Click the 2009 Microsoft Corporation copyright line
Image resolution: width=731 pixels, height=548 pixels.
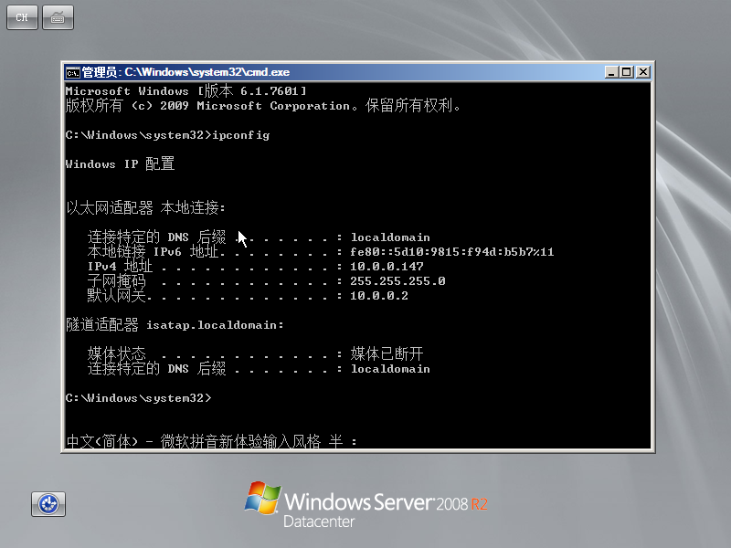click(263, 106)
